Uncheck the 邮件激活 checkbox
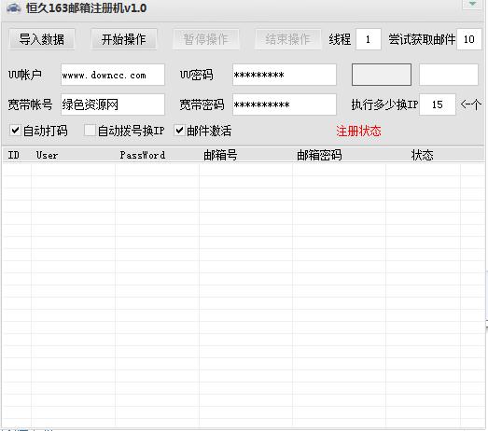Screen dimensions: 488x431 pos(179,131)
